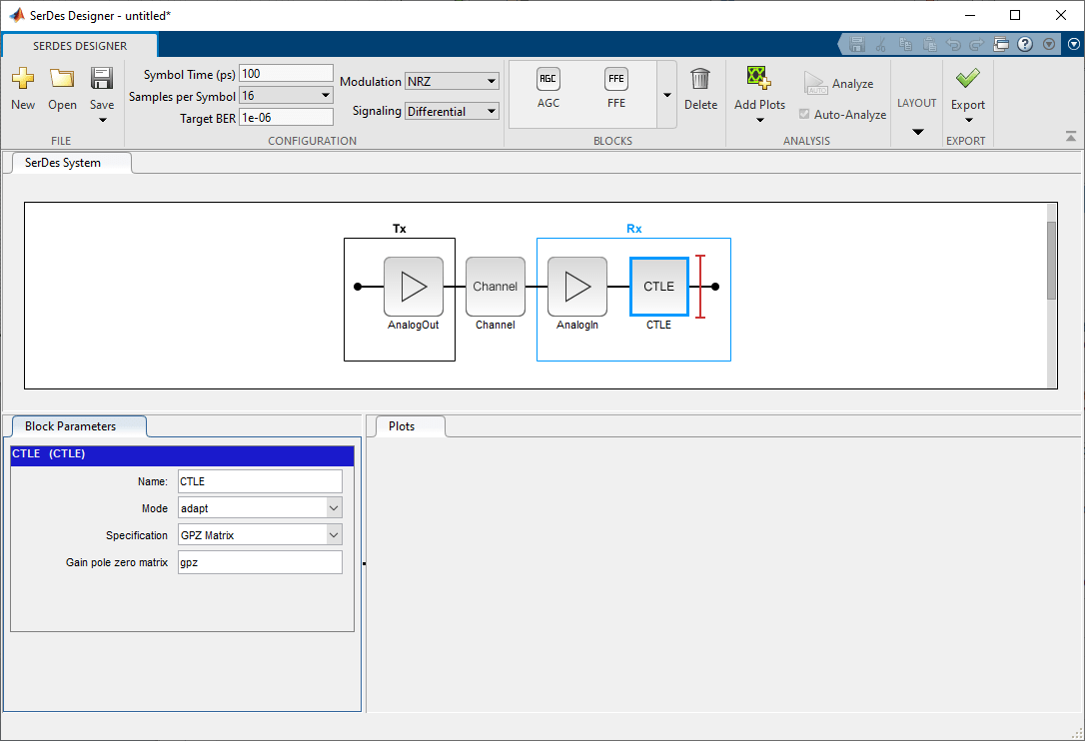1085x741 pixels.
Task: Open the Signaling Differential dropdown
Action: tap(452, 111)
